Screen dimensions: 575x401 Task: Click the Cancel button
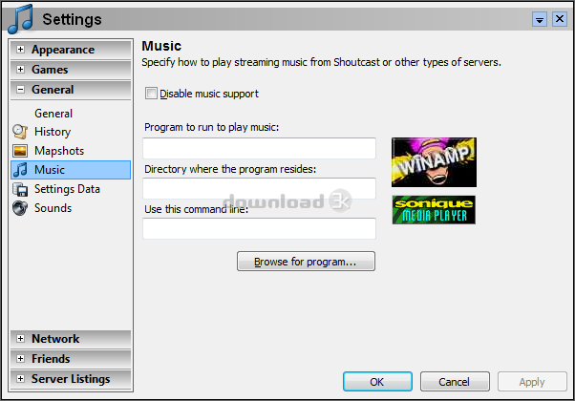tap(455, 382)
